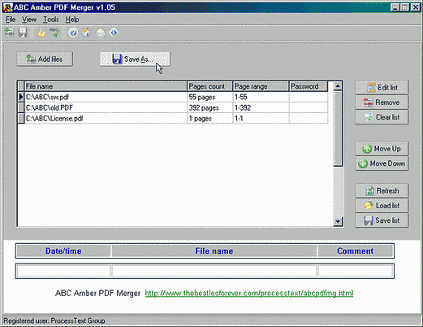This screenshot has width=423, height=327.
Task: Click the add files toolbar icon
Action: click(x=9, y=33)
